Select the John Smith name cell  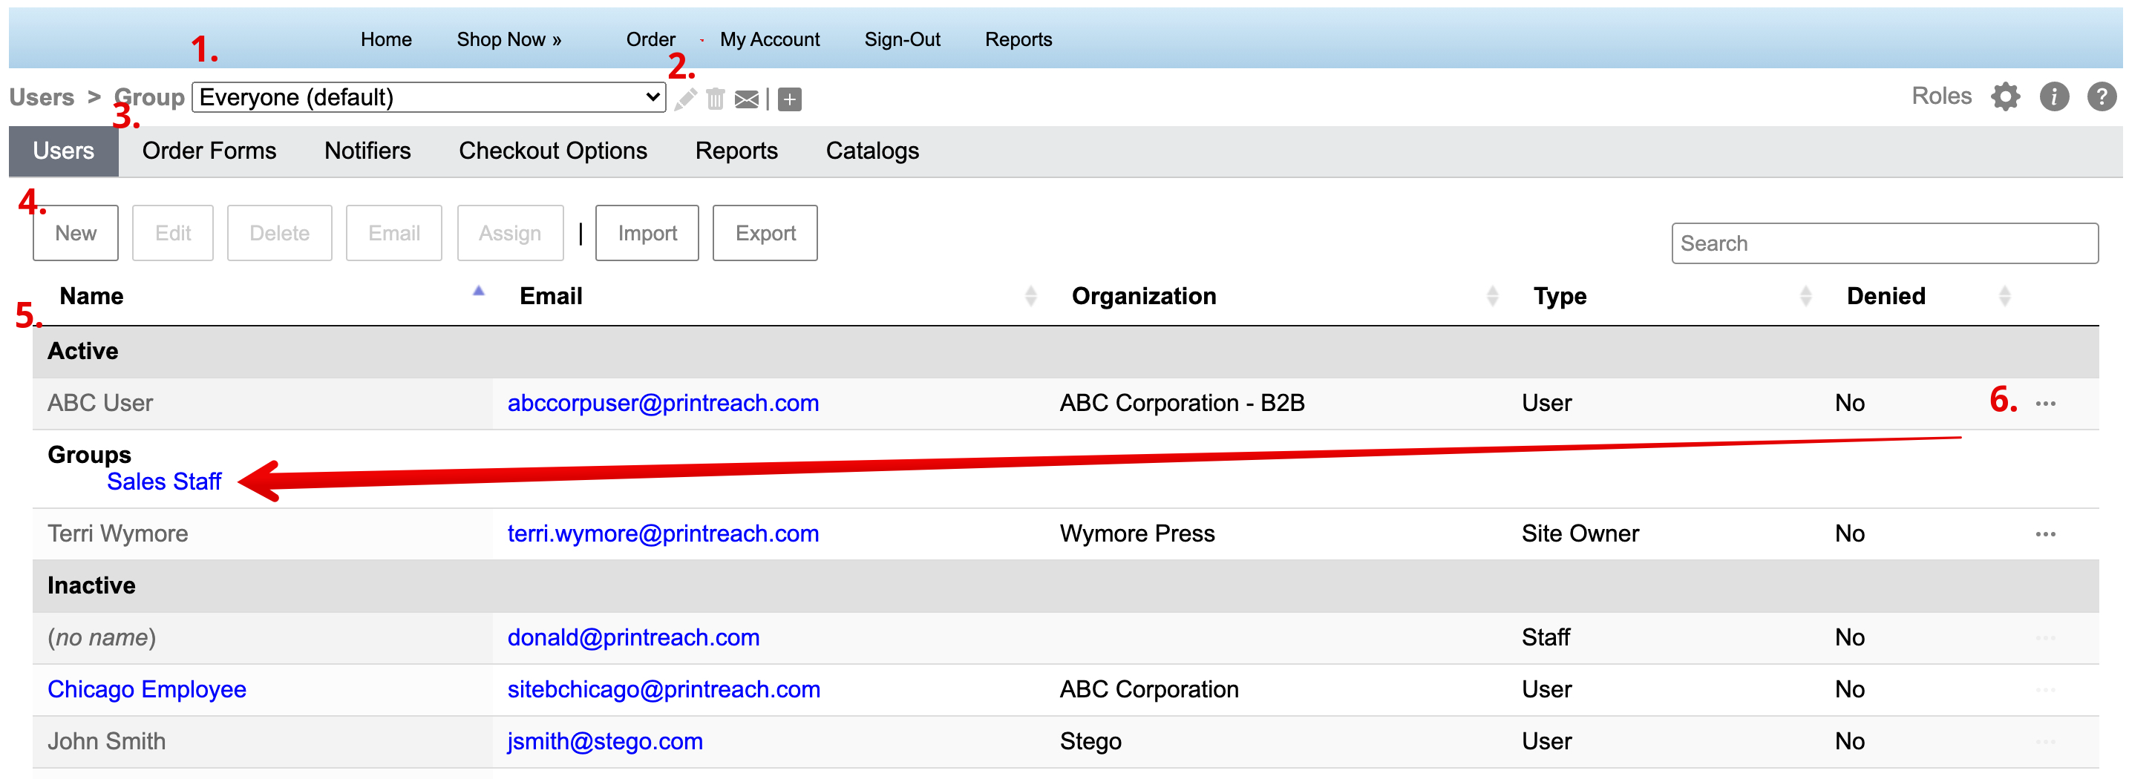tap(263, 743)
